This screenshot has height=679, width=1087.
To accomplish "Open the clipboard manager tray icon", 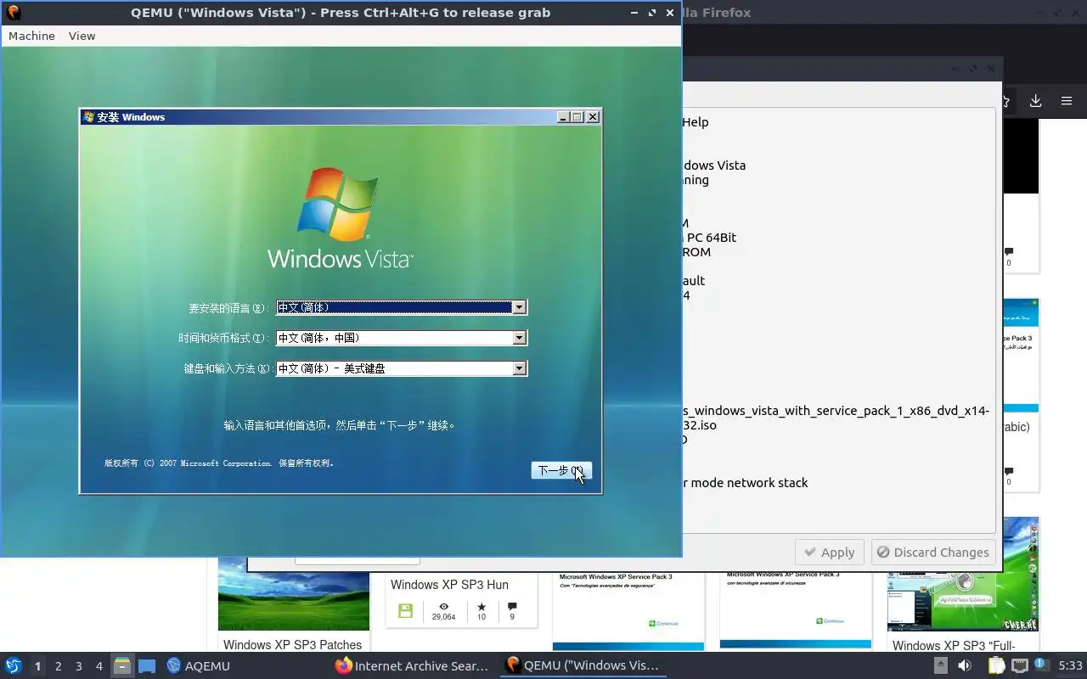I will click(998, 665).
